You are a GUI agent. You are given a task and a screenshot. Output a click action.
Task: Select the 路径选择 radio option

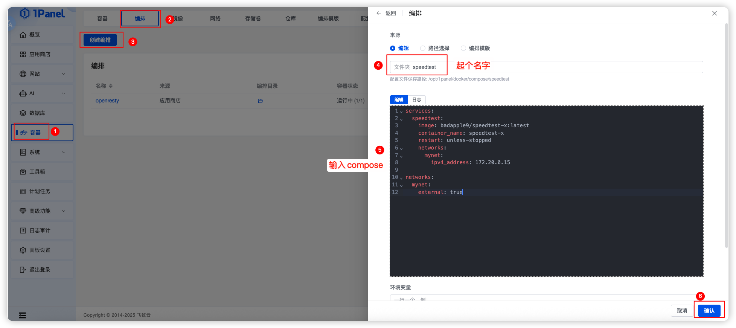423,48
